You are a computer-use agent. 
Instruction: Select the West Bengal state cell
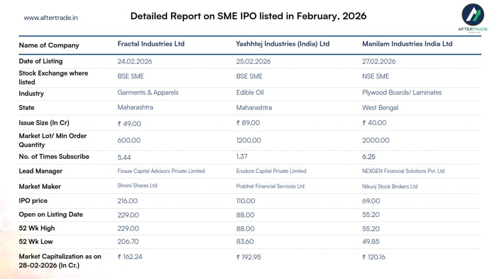(380, 108)
